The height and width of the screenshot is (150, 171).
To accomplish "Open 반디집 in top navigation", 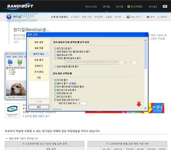I will tap(106, 7).
